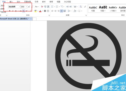Click Increase font size A icon
Screen dimensions: 126x91
tap(29, 7)
